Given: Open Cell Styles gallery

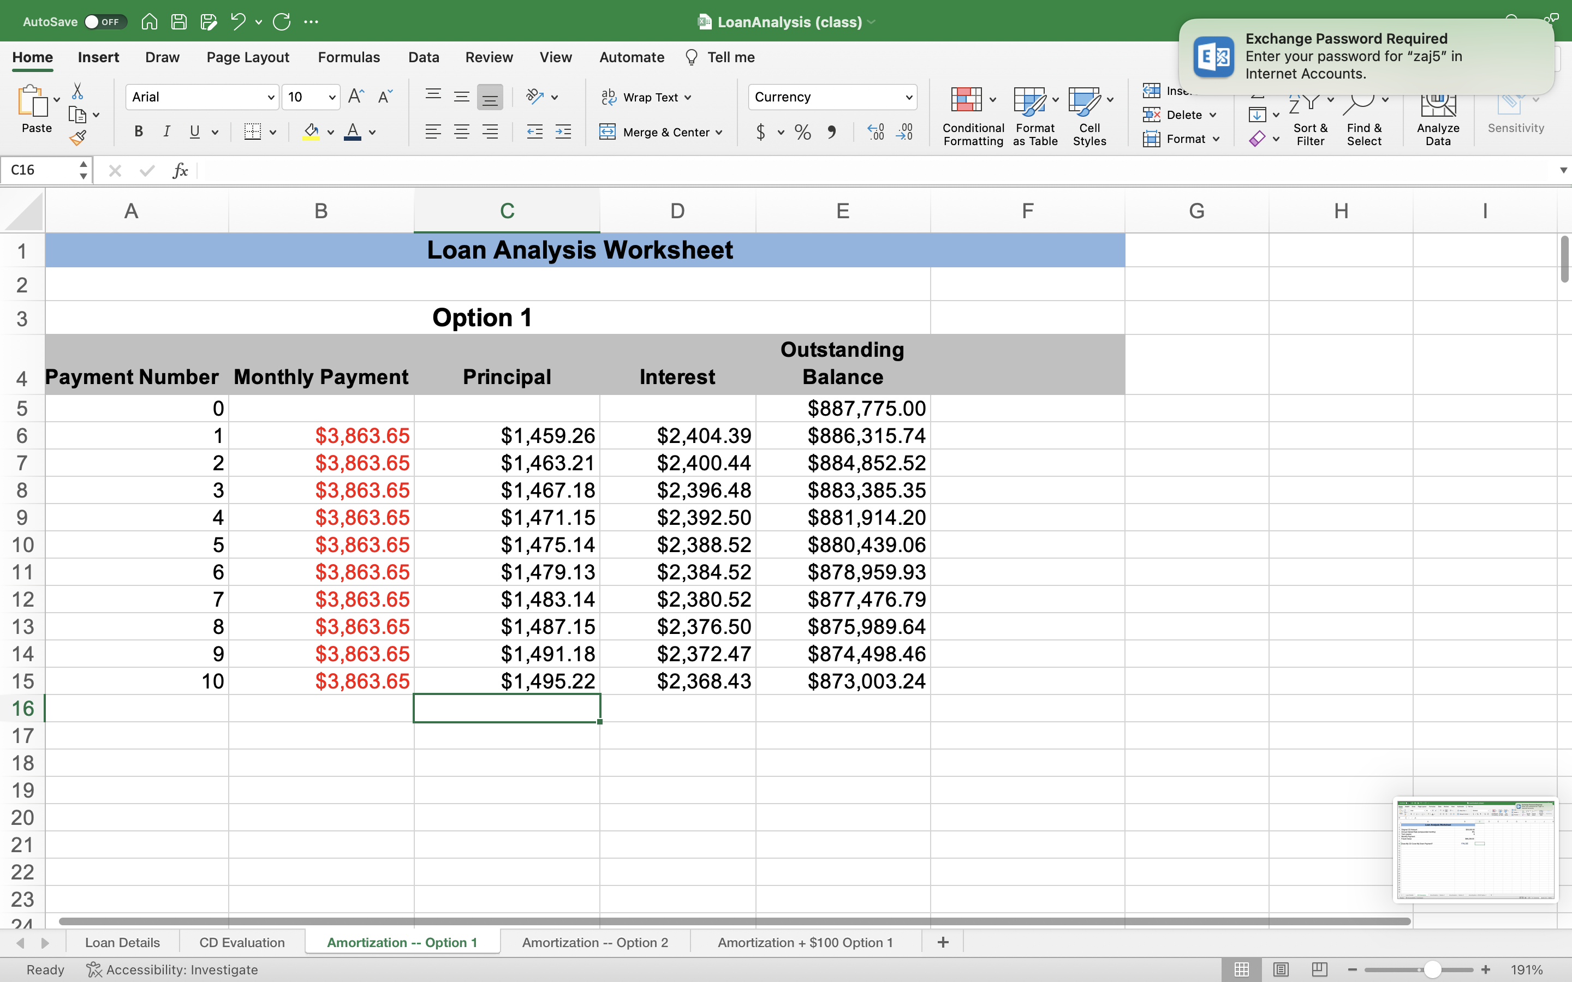Looking at the screenshot, I should 1090,116.
